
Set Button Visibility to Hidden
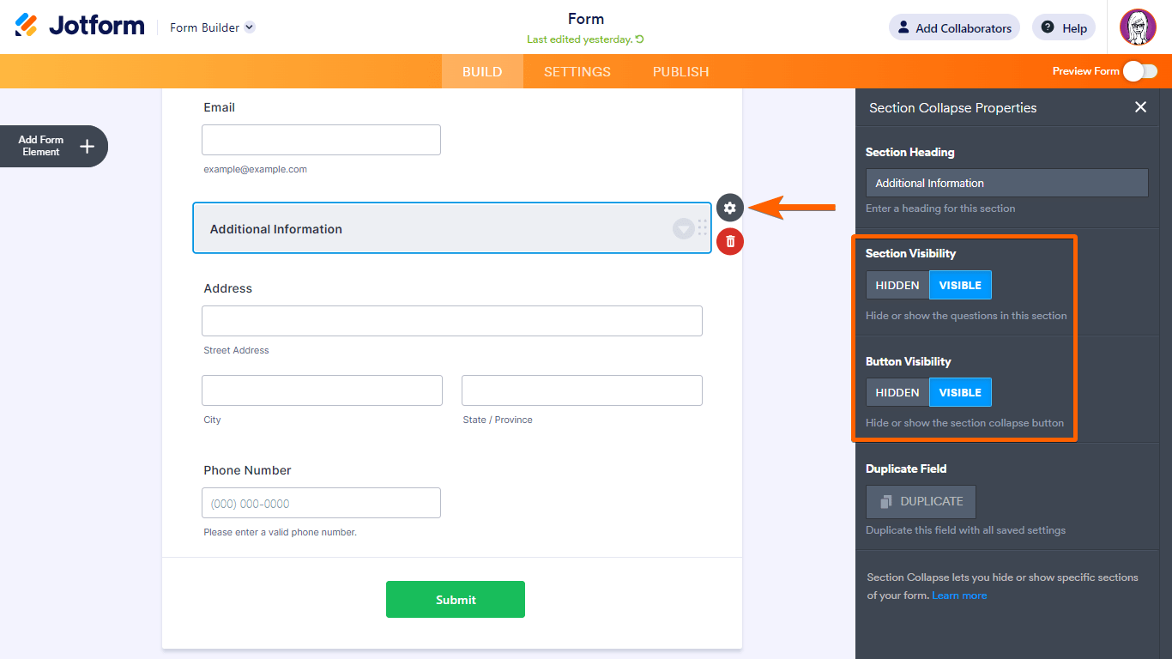[897, 393]
